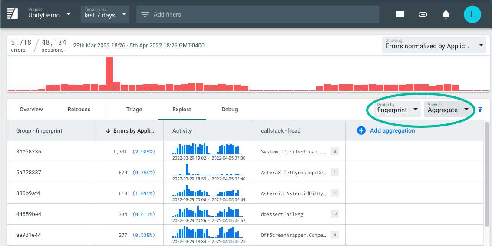Click the tallest red bar in histogram
This screenshot has width=492, height=246.
109,73
